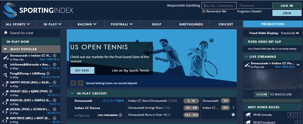Tick the Remember Me checkbox
The height and width of the screenshot is (124, 303).
[x=204, y=11]
